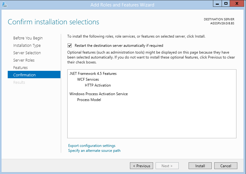The width and height of the screenshot is (246, 174).
Task: Navigate to Server Selection page
Action: click(x=27, y=53)
